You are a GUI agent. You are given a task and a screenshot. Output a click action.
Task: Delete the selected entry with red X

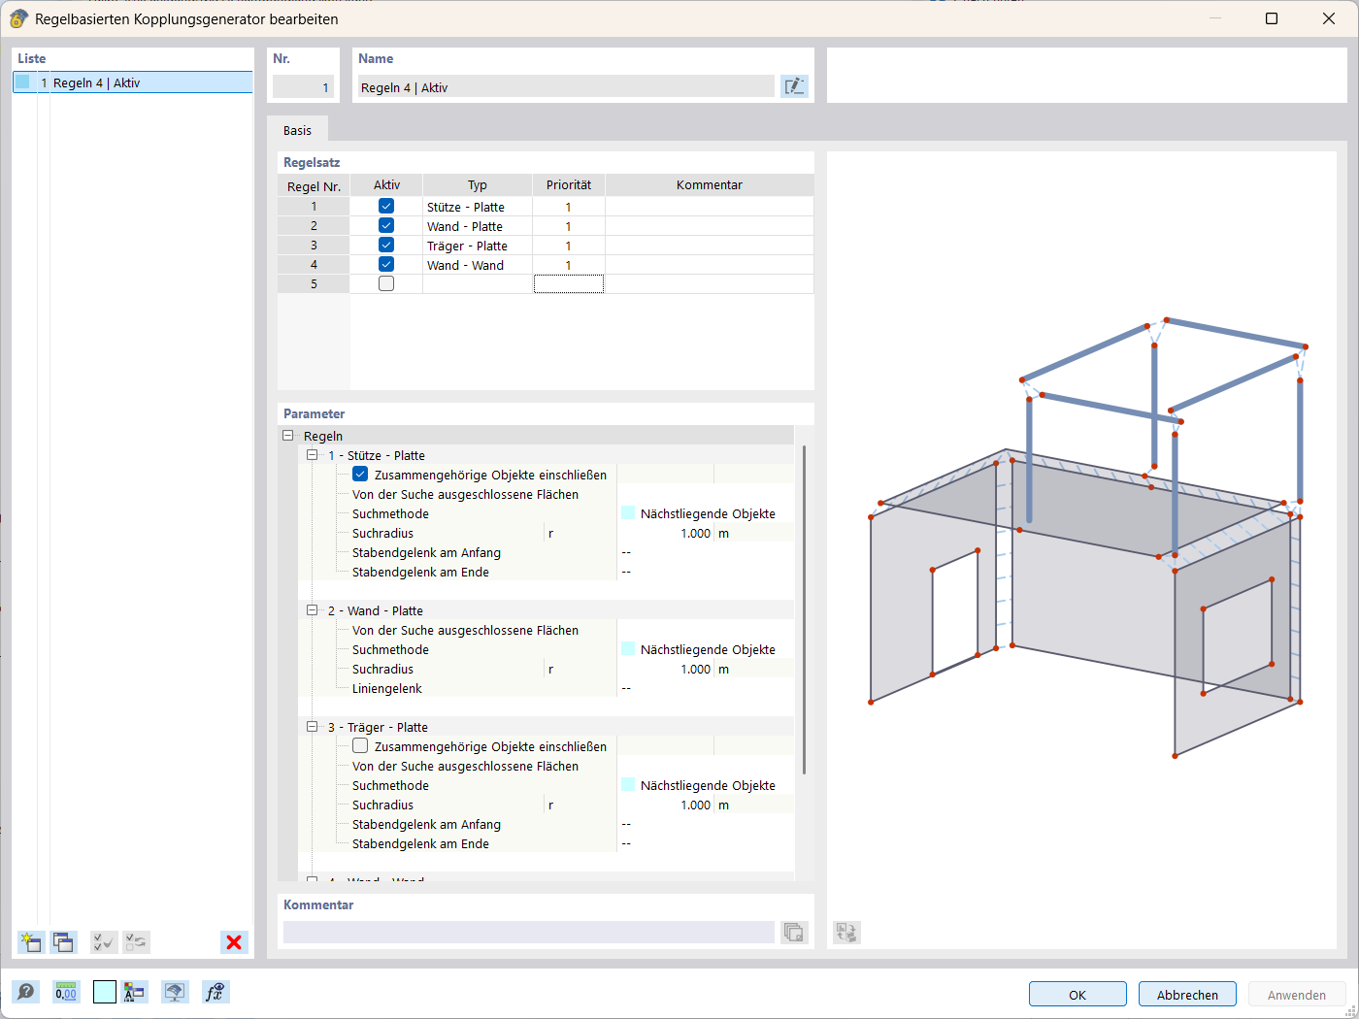(x=234, y=942)
